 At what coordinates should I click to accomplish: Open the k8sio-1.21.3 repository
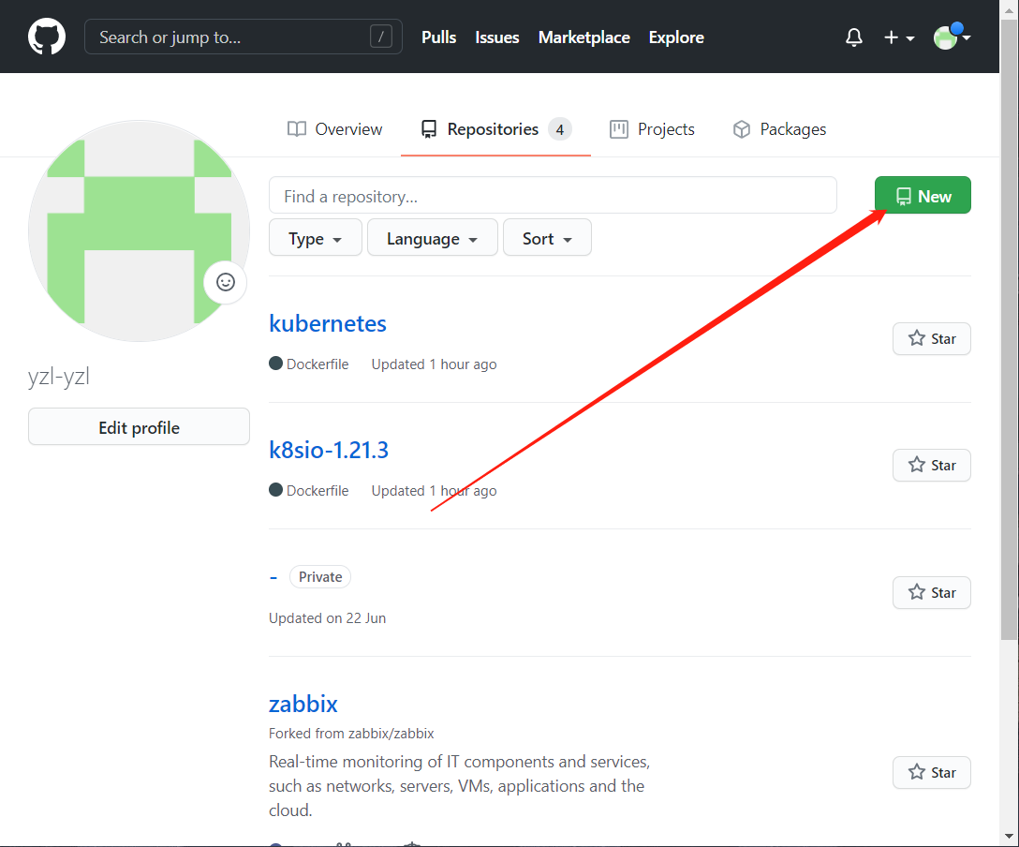click(329, 450)
